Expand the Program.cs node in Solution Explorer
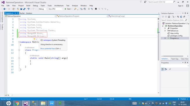This screenshot has height=106, width=190. [165, 38]
